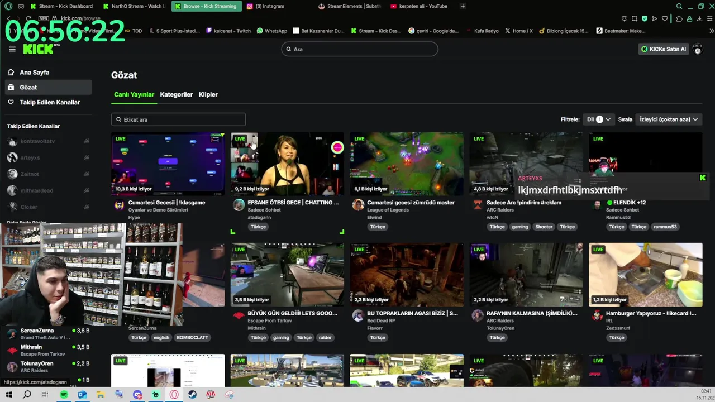This screenshot has height=402, width=715.
Task: Toggle notifications for mithrandead channel
Action: [x=86, y=190]
